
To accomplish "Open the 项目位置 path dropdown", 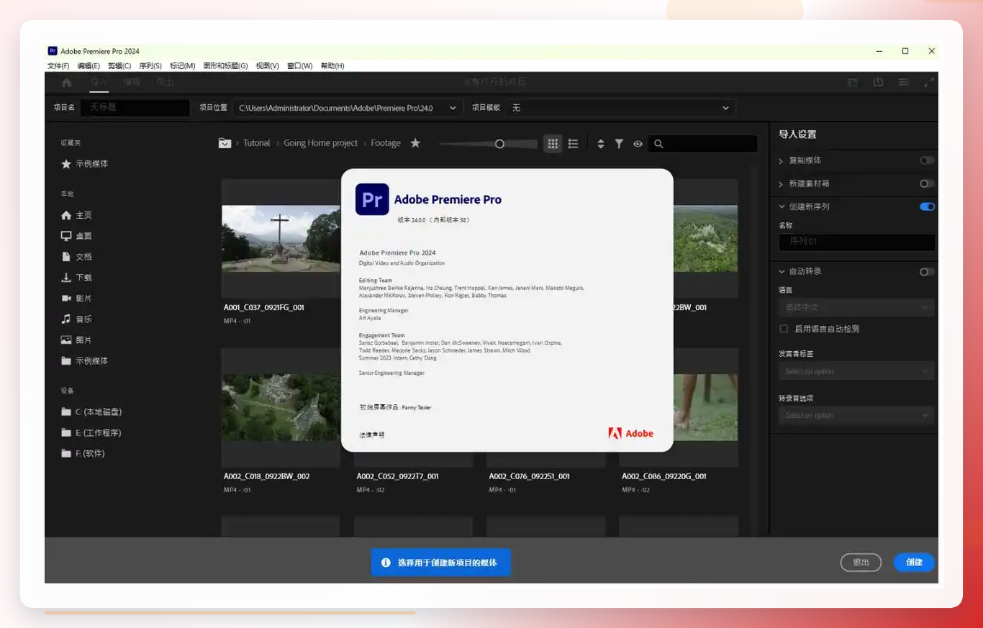I will [348, 108].
